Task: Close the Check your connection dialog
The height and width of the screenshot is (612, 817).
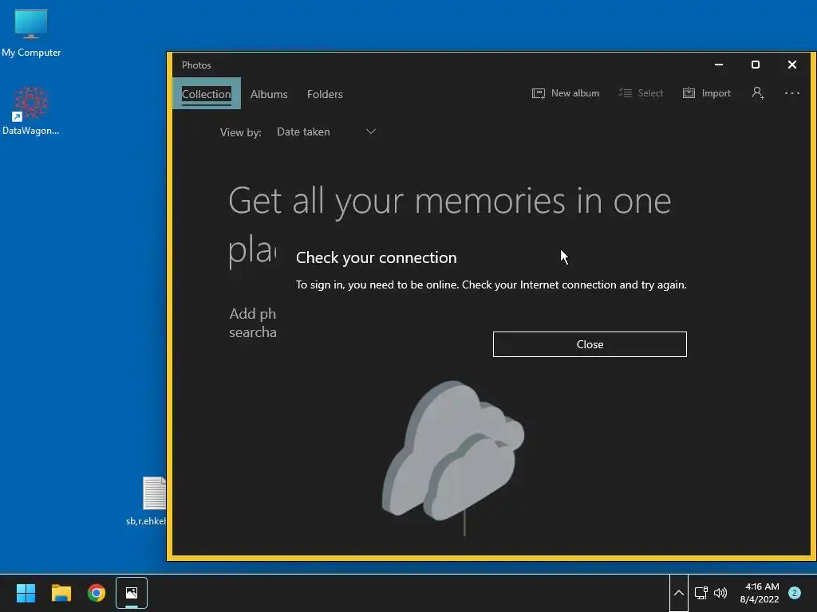Action: [590, 344]
